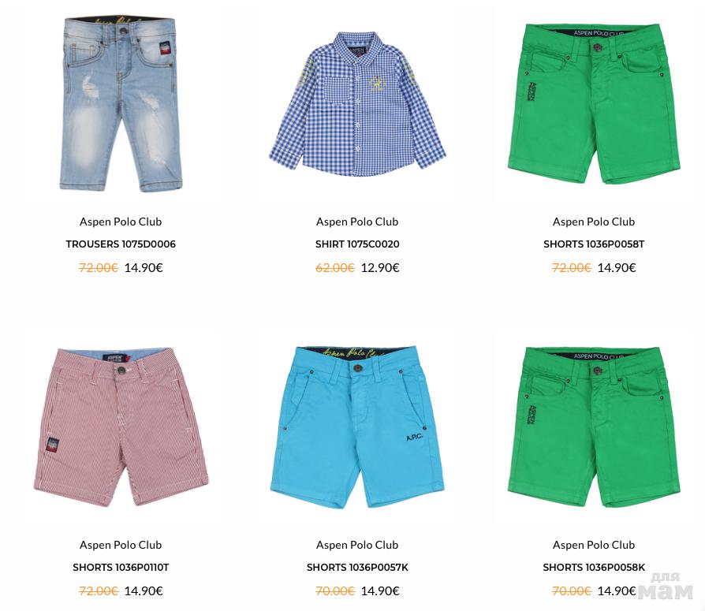
Task: Open Aspen Polo Club brand above shirt
Action: click(357, 222)
